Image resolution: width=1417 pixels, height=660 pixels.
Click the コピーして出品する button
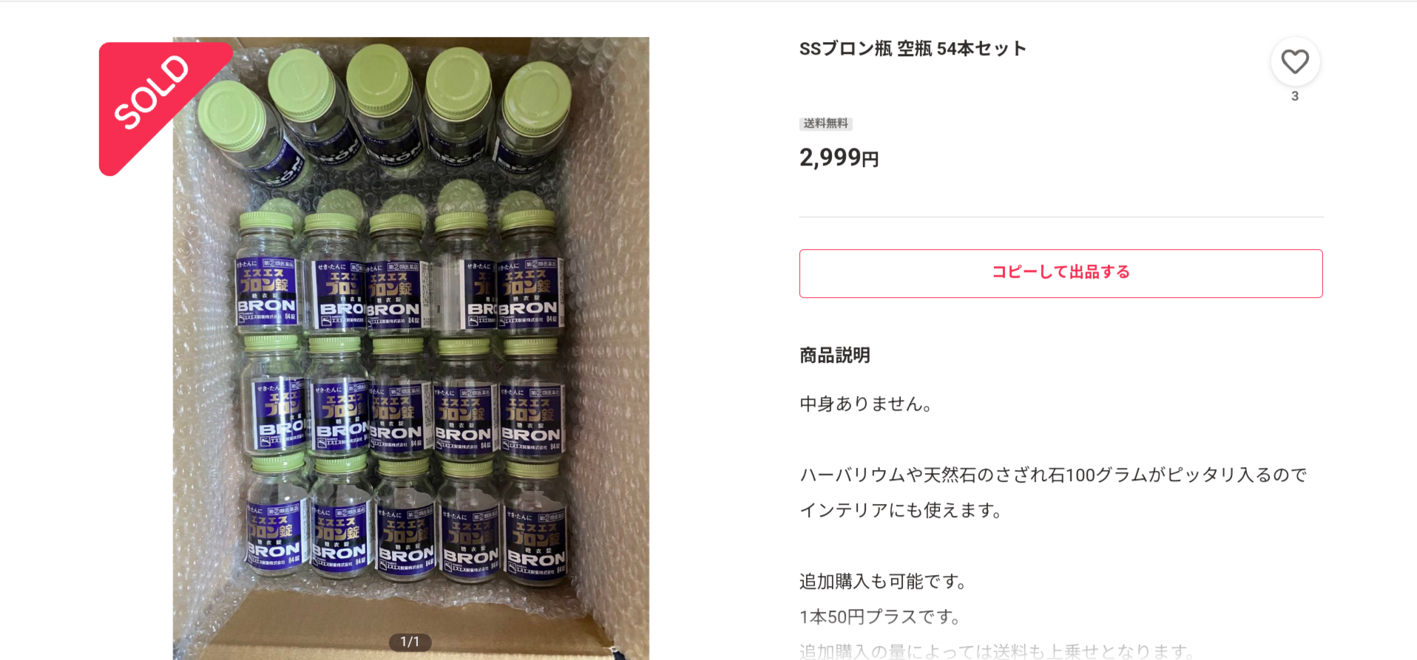pos(1061,273)
